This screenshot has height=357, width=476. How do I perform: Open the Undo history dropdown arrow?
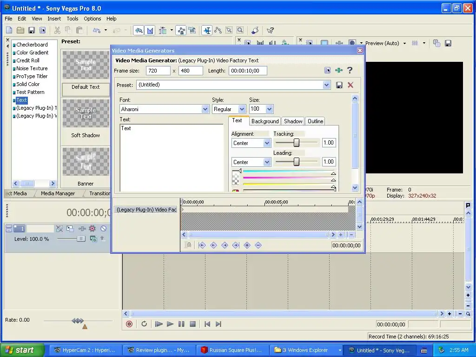[x=106, y=30]
